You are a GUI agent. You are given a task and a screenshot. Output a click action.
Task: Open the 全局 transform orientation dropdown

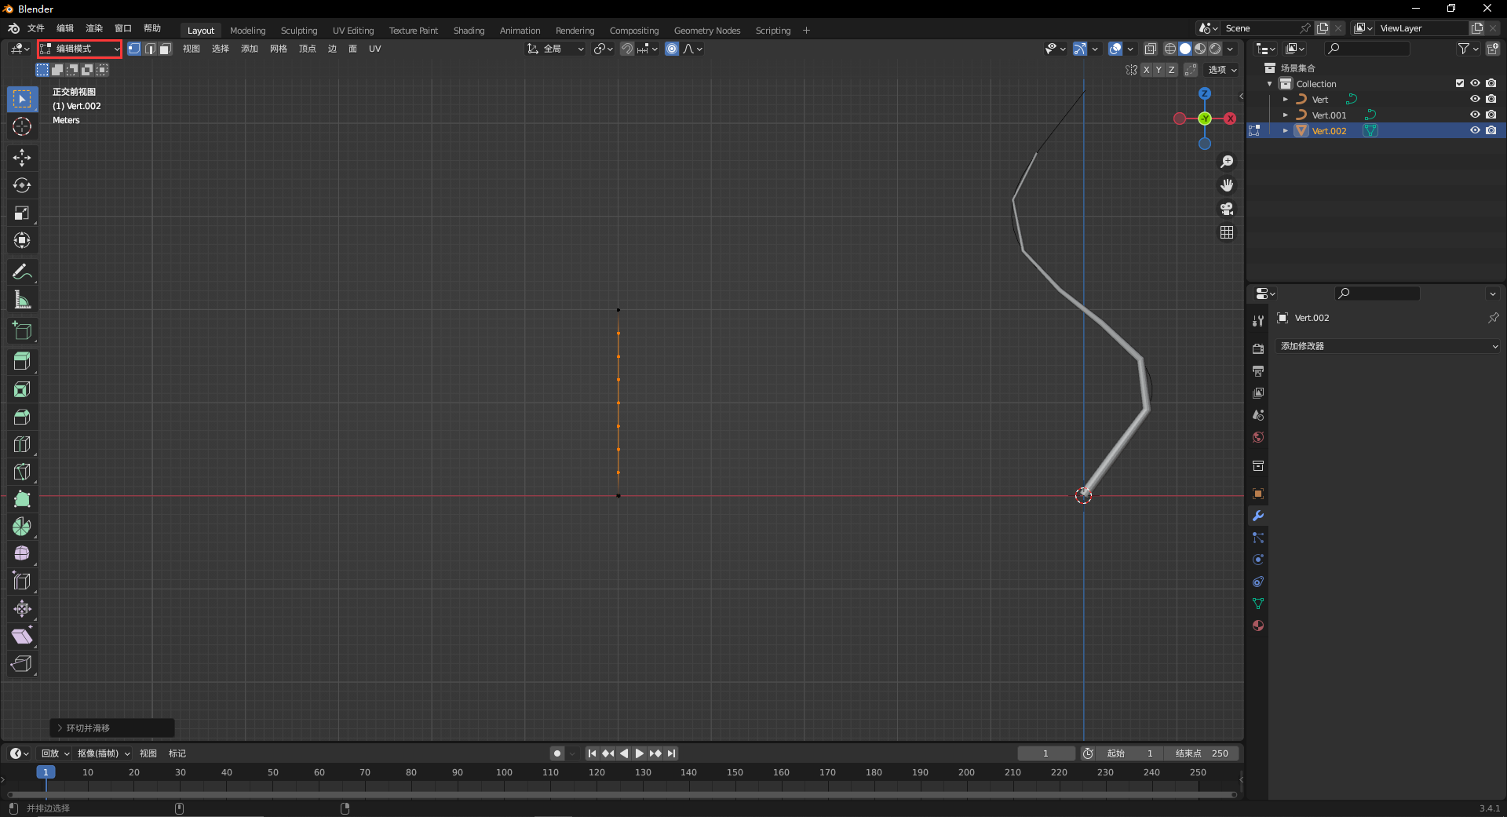556,49
